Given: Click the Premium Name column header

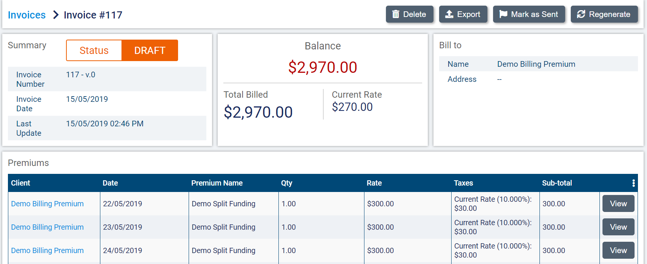Looking at the screenshot, I should point(217,183).
